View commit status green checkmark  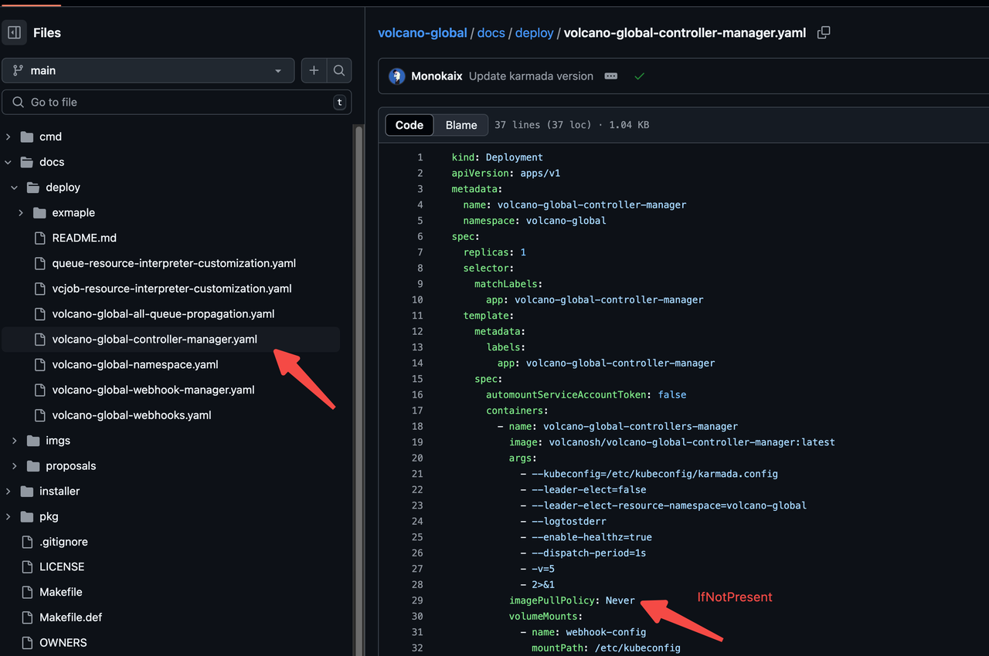point(639,76)
